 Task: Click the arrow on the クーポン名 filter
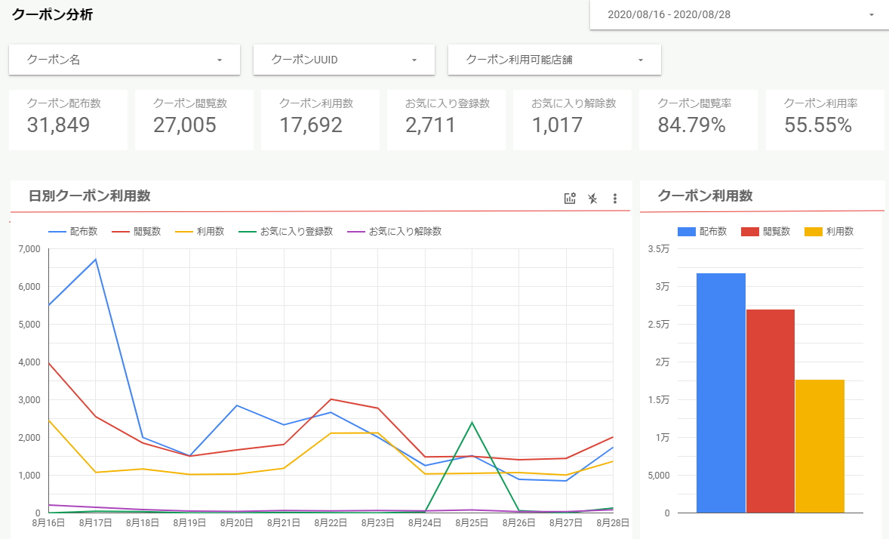(x=220, y=60)
